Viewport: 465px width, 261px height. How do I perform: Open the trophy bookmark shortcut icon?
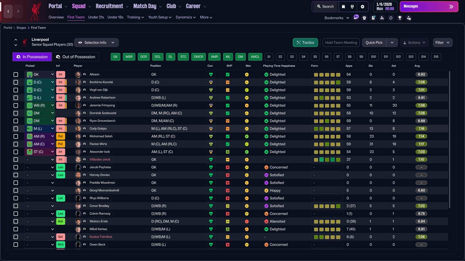(x=400, y=18)
